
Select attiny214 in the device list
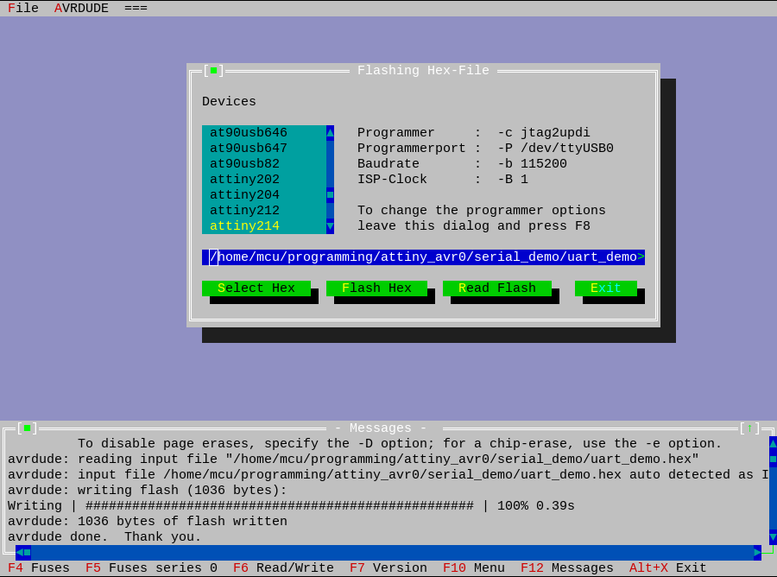(x=264, y=226)
